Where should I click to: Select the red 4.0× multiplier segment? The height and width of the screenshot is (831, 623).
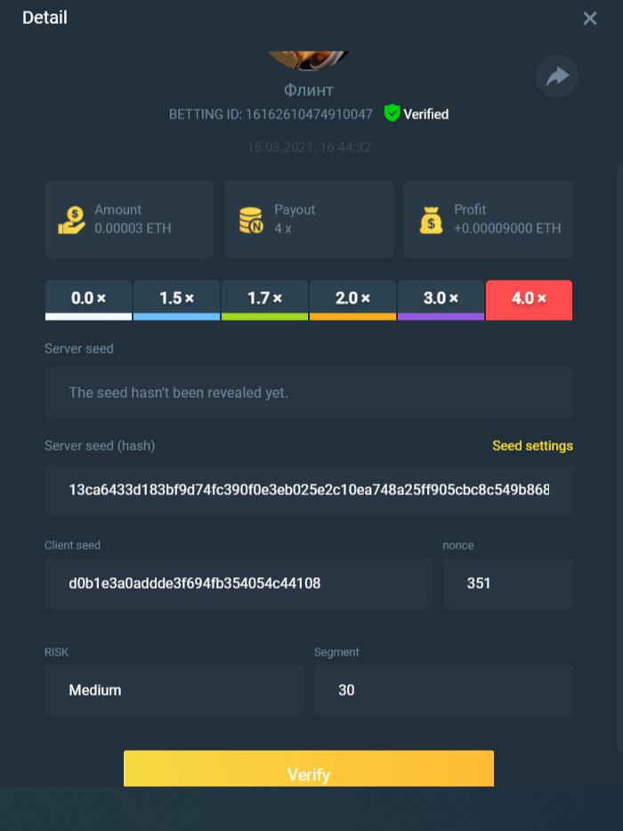point(529,299)
